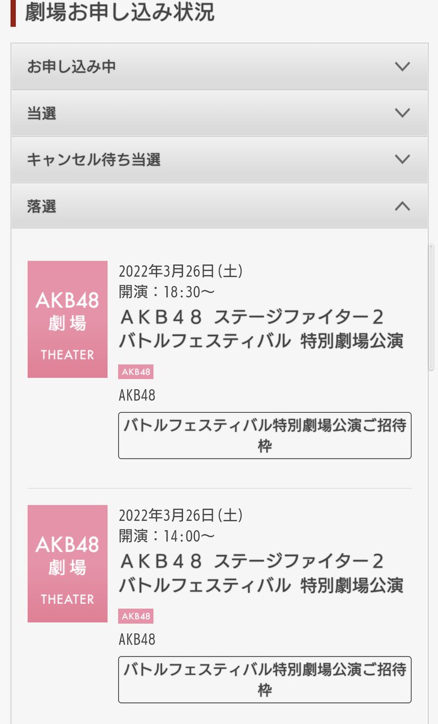
Task: Open the 18:30 ステージファイター2 show title
Action: click(x=260, y=329)
